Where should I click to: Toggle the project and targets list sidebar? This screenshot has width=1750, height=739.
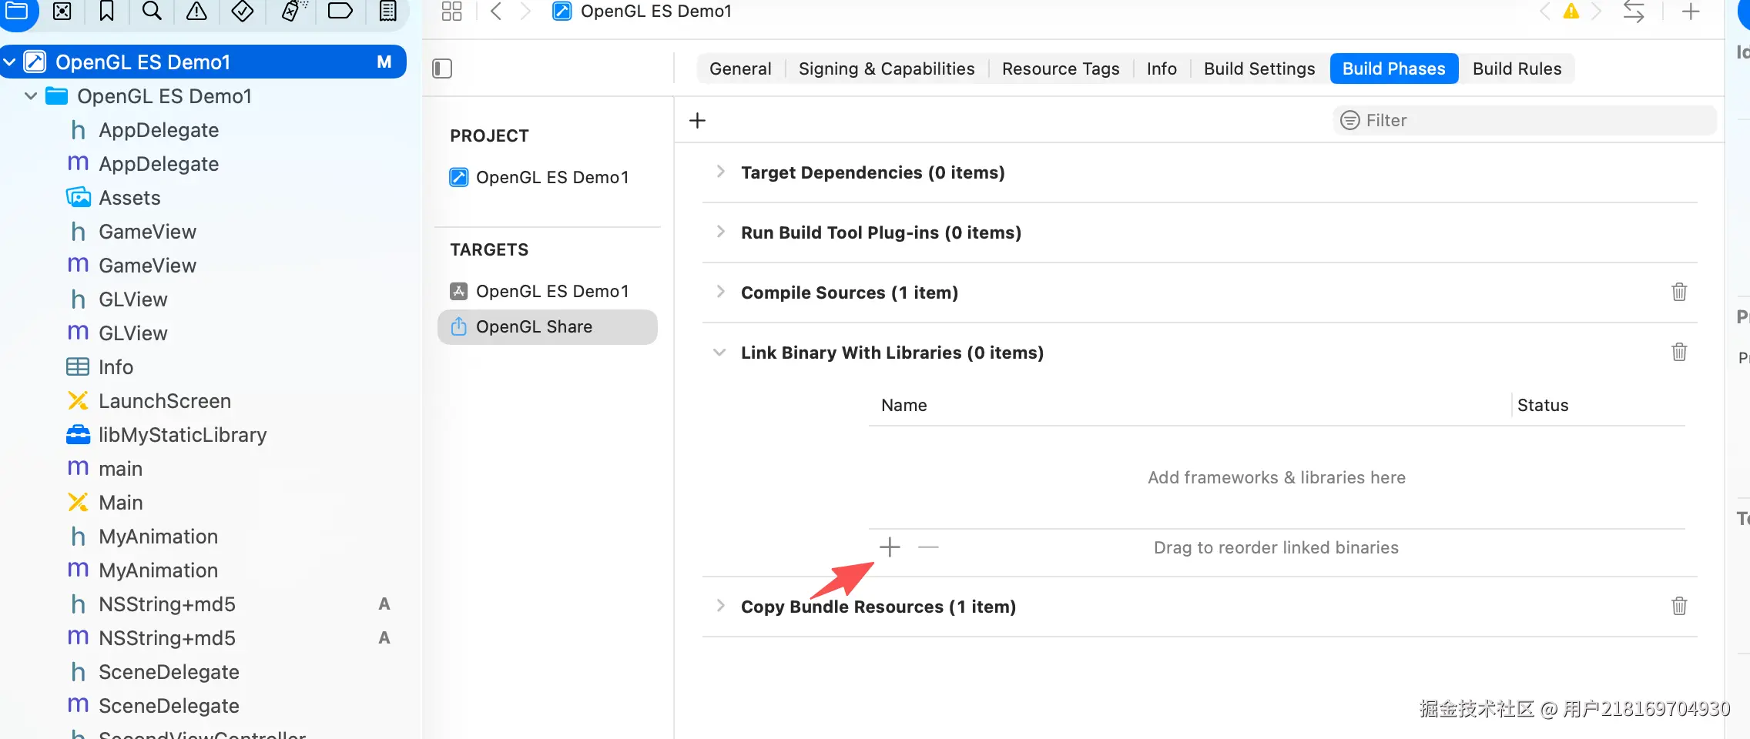pyautogui.click(x=442, y=69)
